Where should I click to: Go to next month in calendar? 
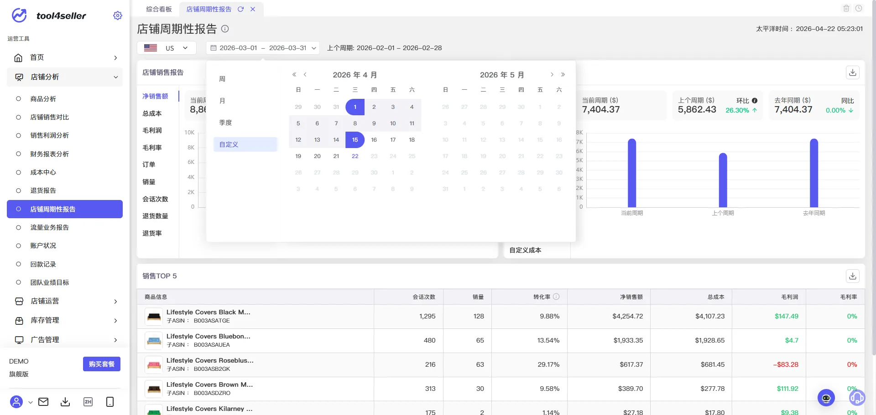(x=552, y=75)
